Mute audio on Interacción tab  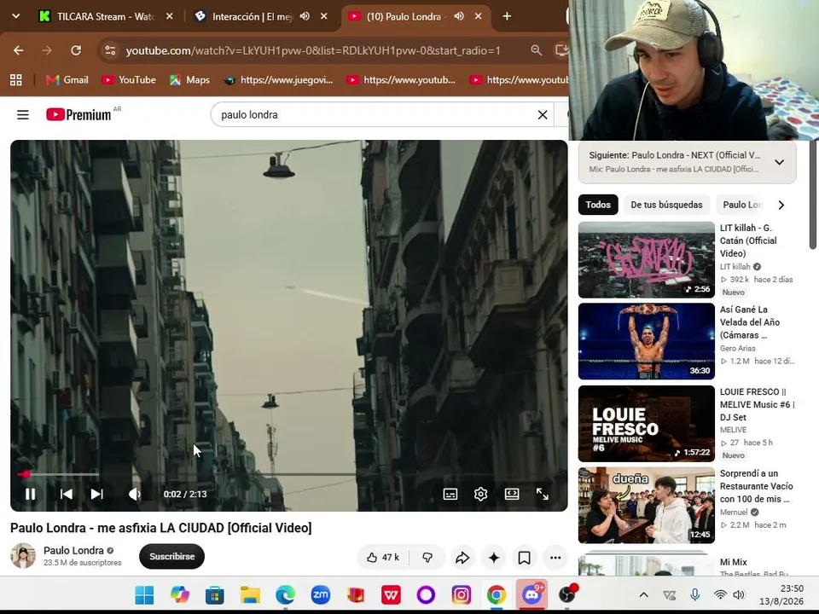[x=305, y=16]
